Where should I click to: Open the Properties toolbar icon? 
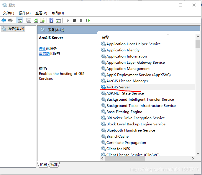pyautogui.click(x=29, y=20)
